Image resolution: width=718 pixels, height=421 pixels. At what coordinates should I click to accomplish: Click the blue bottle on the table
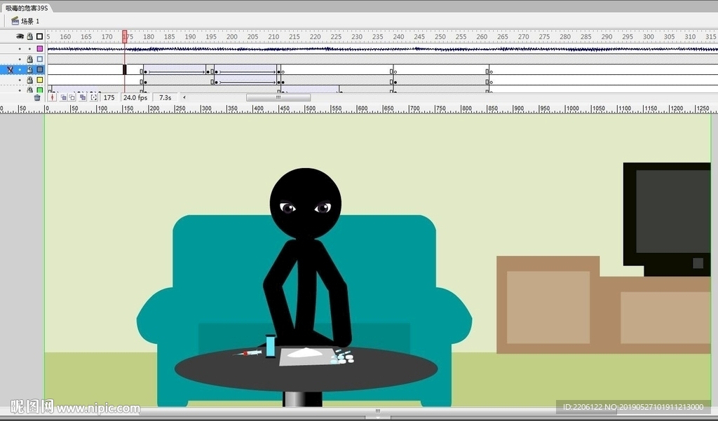click(271, 346)
